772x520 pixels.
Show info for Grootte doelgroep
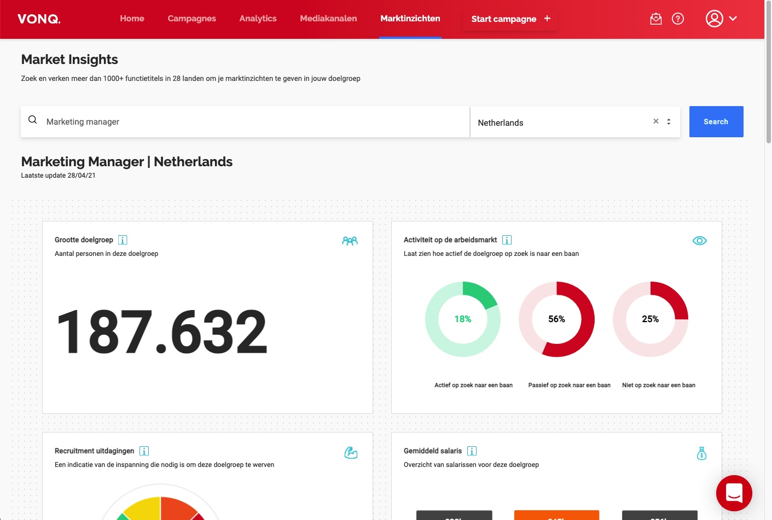coord(123,240)
